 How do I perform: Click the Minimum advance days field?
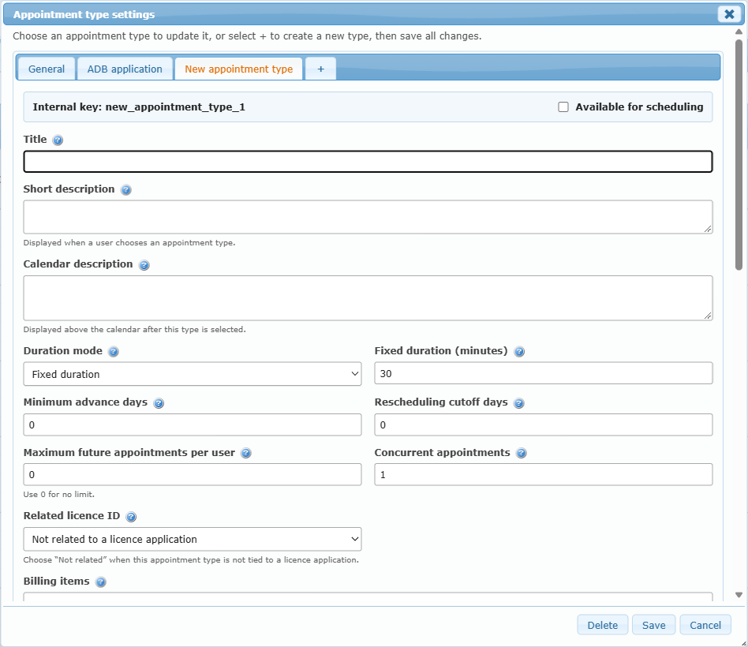click(x=193, y=424)
